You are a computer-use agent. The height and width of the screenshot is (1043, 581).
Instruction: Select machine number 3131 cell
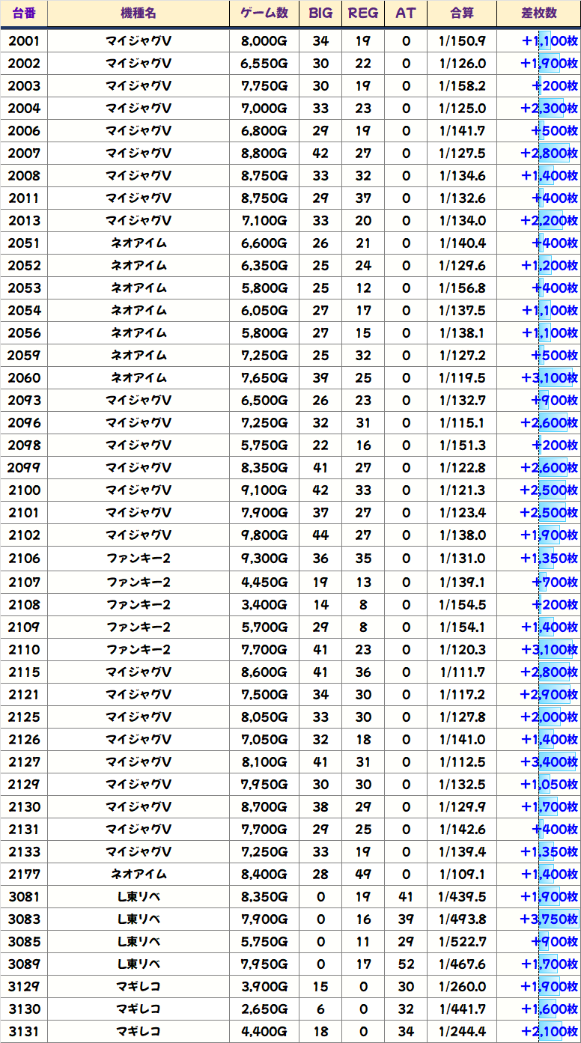pos(24,1031)
